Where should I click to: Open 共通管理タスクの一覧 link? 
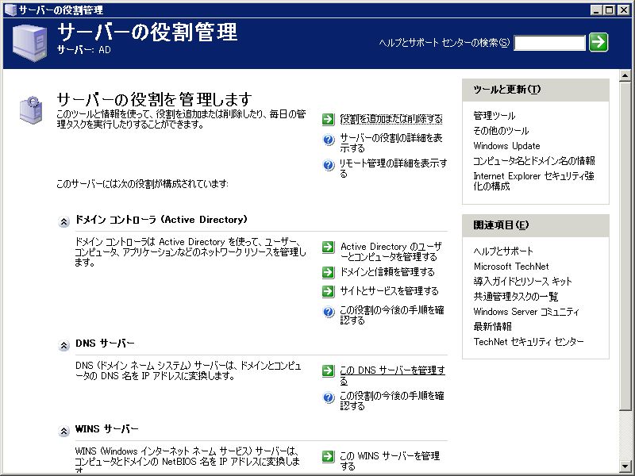tap(515, 297)
